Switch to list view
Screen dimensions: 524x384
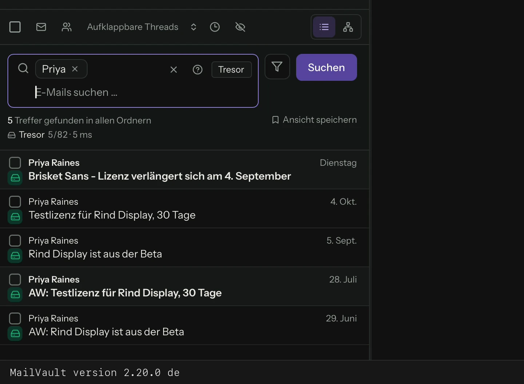[x=324, y=27]
